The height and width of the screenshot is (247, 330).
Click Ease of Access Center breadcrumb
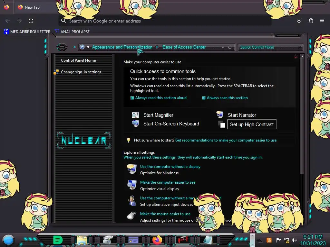(184, 47)
